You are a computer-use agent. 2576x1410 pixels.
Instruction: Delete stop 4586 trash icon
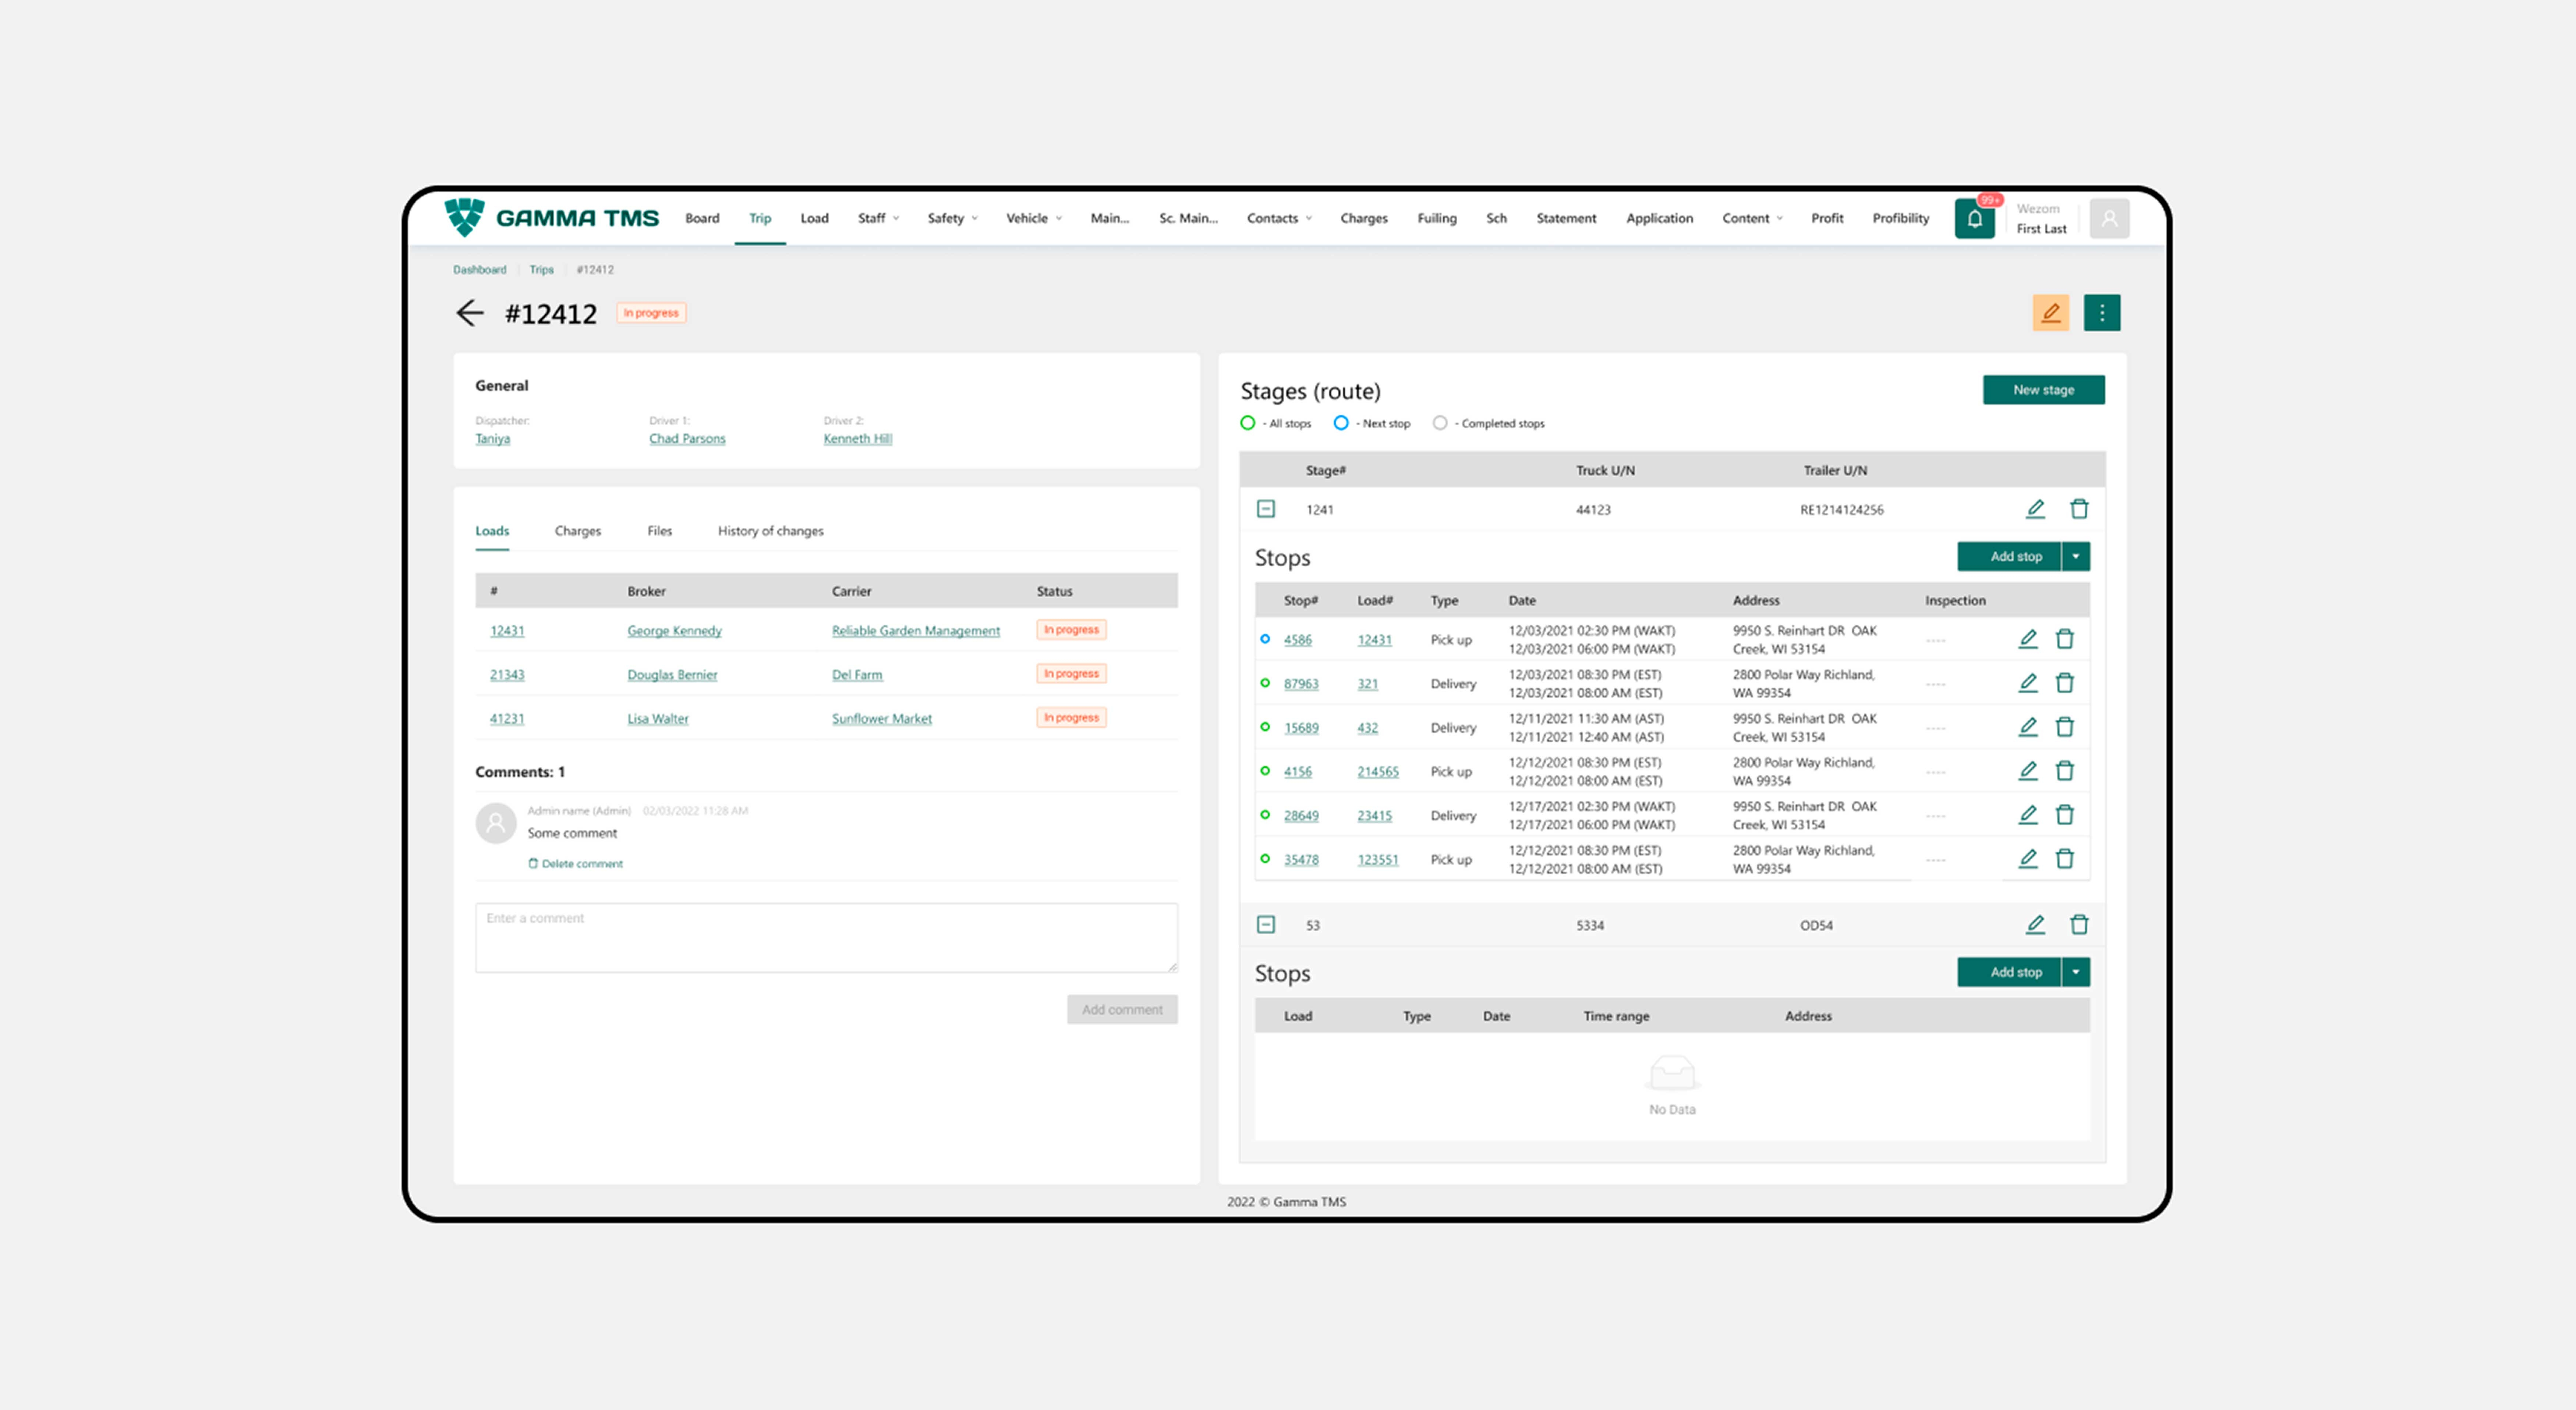click(x=2064, y=639)
